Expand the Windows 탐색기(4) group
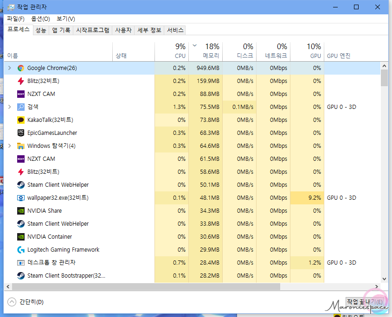 coord(9,146)
